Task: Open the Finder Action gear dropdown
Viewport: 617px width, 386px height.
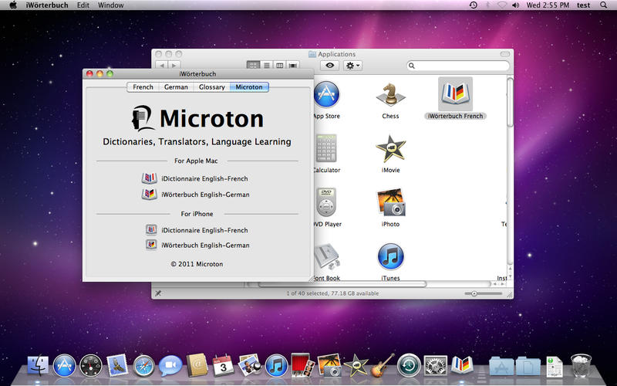Action: click(x=352, y=66)
